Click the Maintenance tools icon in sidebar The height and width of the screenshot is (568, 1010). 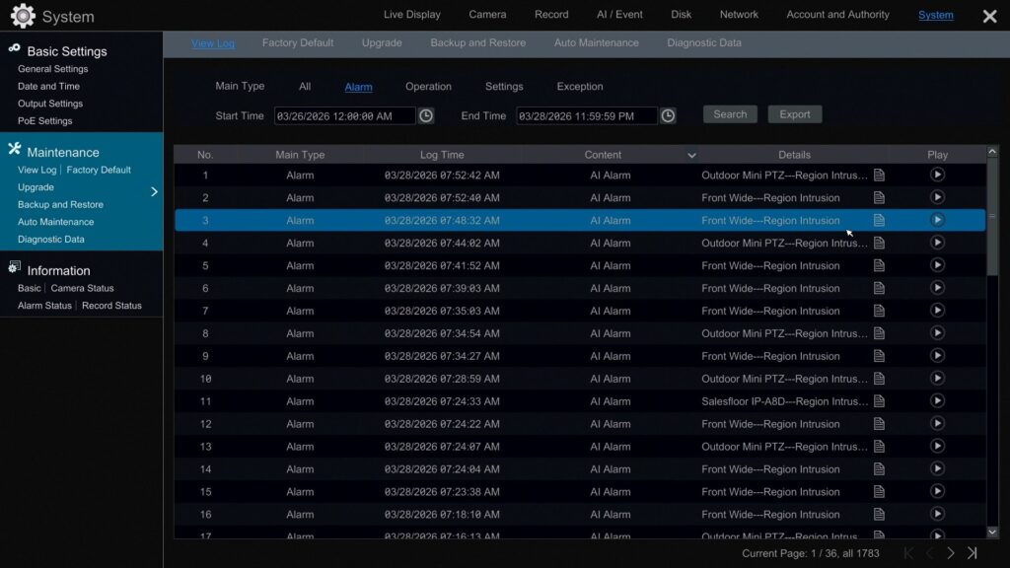click(13, 151)
